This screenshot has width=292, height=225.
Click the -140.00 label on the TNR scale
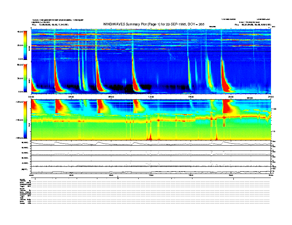pos(19,120)
